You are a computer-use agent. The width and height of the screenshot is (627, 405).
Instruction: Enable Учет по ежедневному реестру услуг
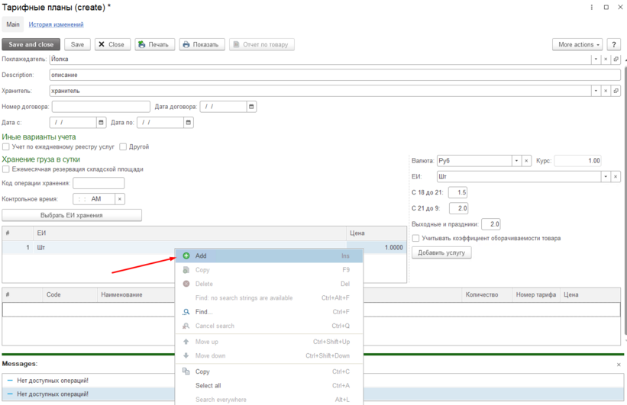coord(6,146)
